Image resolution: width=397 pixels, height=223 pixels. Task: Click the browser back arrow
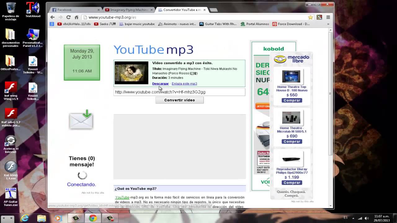click(52, 17)
